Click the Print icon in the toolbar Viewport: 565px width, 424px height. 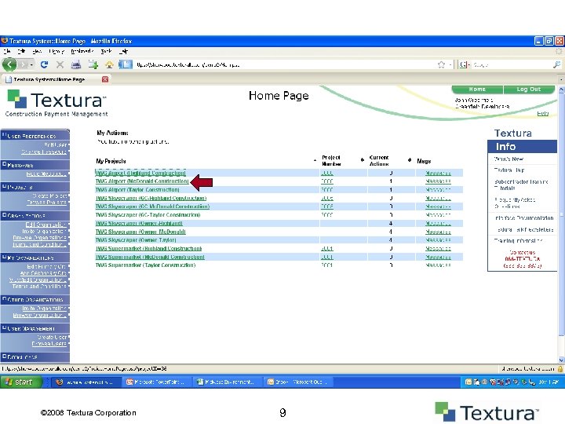76,64
